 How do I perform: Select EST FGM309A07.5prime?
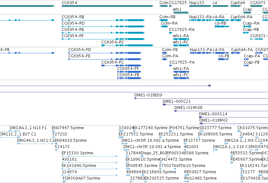coord(64,181)
